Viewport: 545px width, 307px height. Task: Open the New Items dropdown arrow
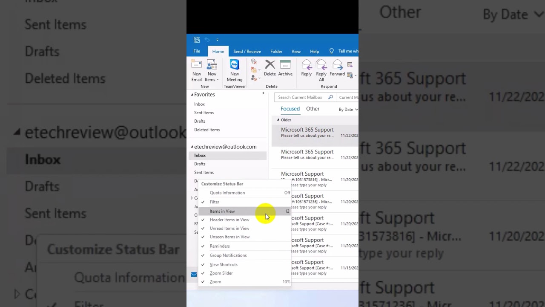[x=218, y=80]
